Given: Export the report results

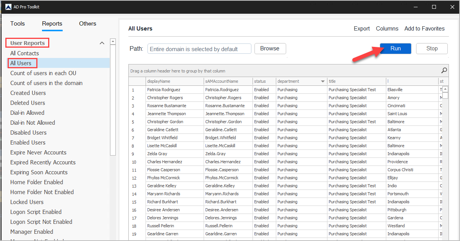Looking at the screenshot, I should [x=361, y=28].
